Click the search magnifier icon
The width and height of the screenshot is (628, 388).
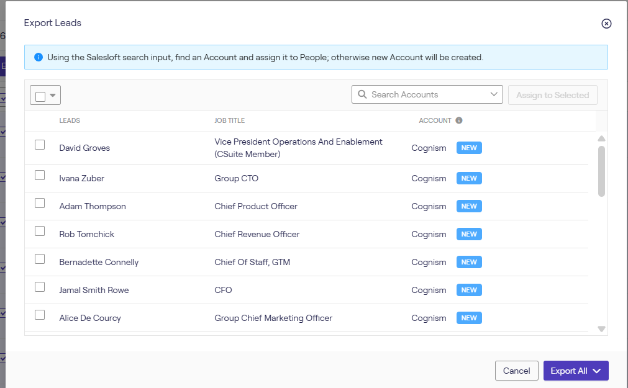coord(362,94)
